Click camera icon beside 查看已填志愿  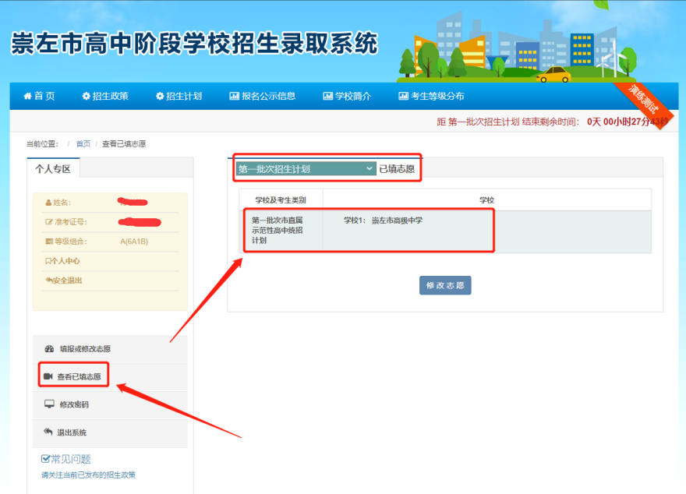click(48, 377)
